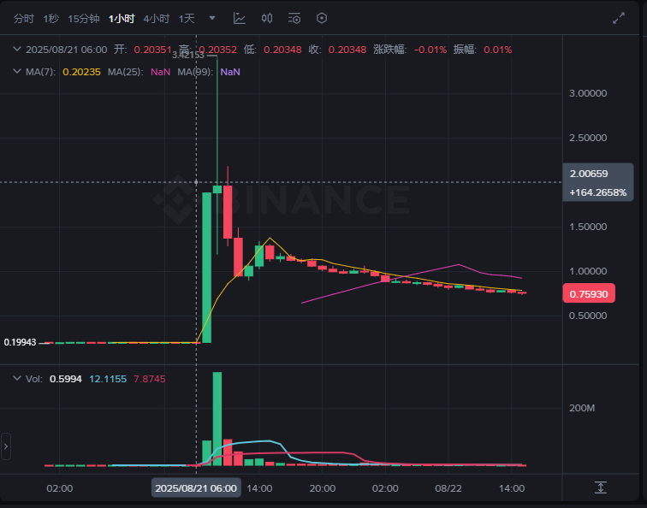Click the 0.19943 low price marker
This screenshot has height=508, width=647.
coord(20,342)
